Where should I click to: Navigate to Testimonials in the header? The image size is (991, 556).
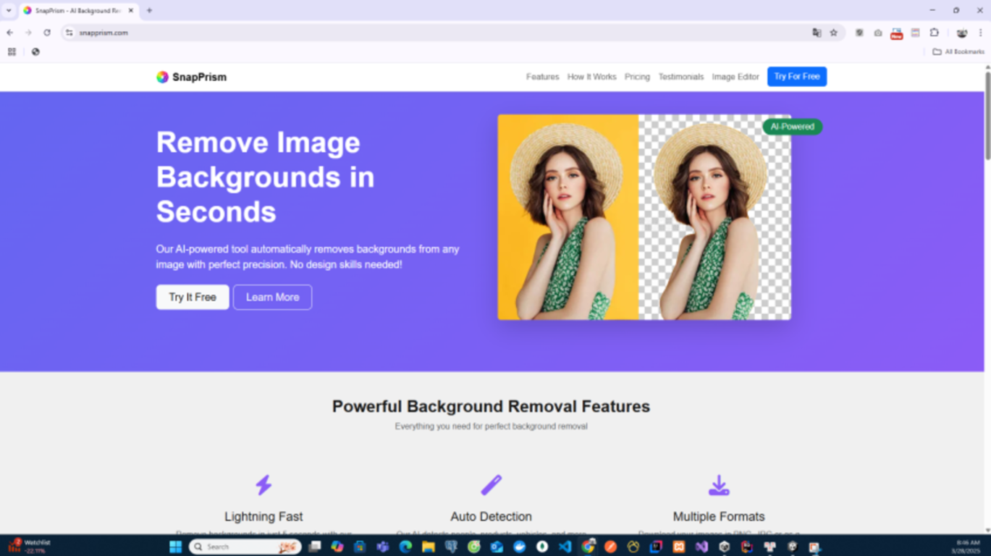(x=680, y=77)
